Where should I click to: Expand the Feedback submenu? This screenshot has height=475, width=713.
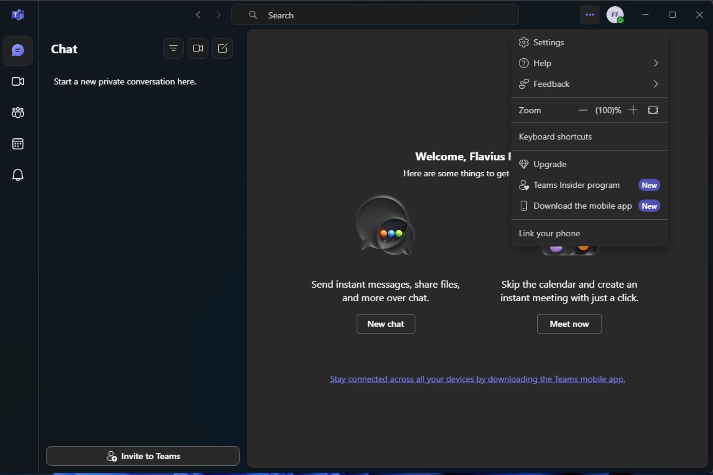click(656, 84)
